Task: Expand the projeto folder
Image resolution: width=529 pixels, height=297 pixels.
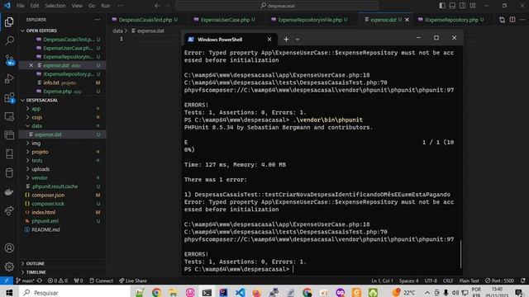Action: 40,152
